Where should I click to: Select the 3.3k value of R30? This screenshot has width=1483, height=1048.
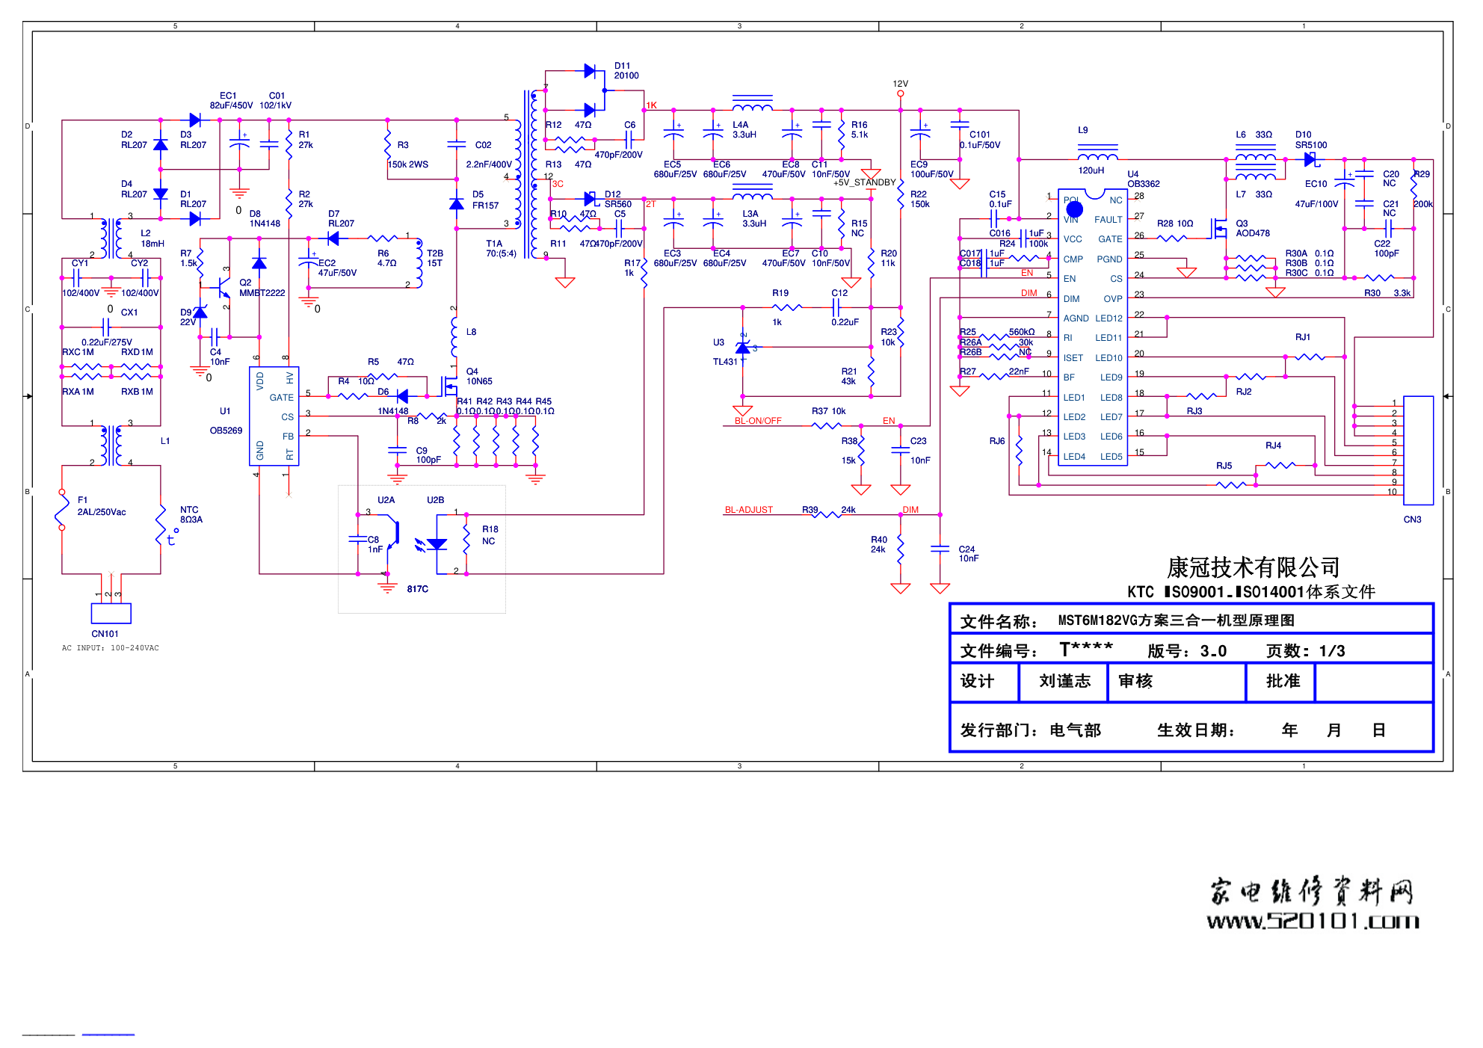[x=1402, y=293]
